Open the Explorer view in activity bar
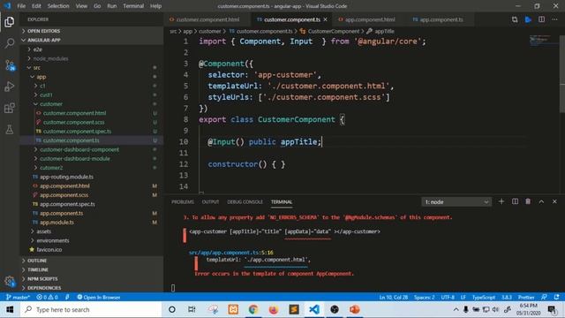The width and height of the screenshot is (565, 318). 10,22
